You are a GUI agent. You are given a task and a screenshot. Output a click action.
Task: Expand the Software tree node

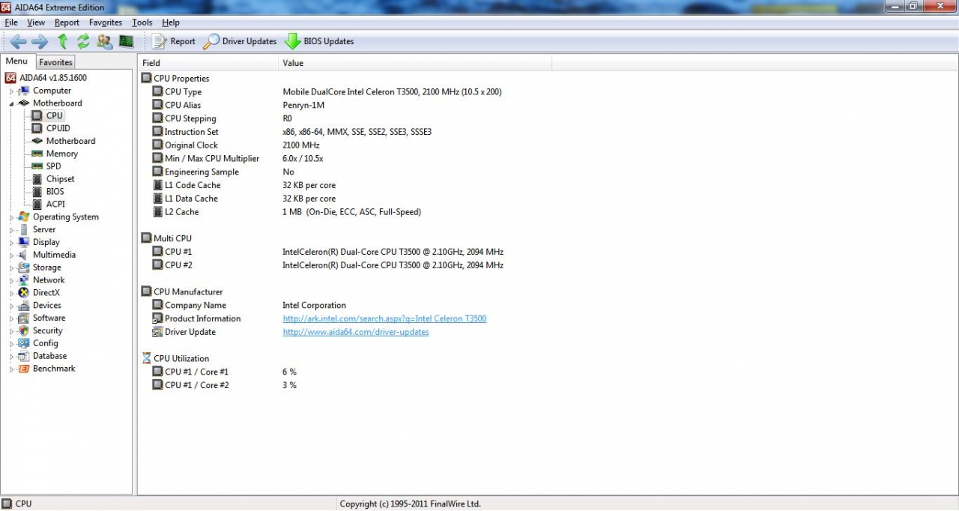(x=11, y=318)
